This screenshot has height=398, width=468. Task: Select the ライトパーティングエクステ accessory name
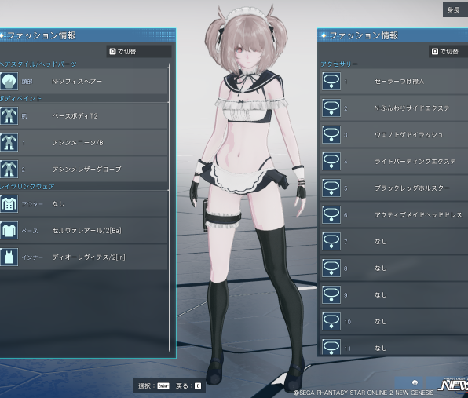[415, 162]
